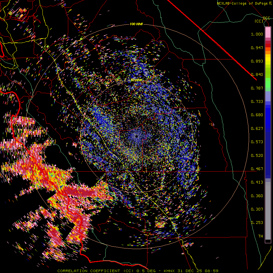The height and width of the screenshot is (273, 273).
Task: Click the 08:59 timestamp
Action: coord(211,271)
